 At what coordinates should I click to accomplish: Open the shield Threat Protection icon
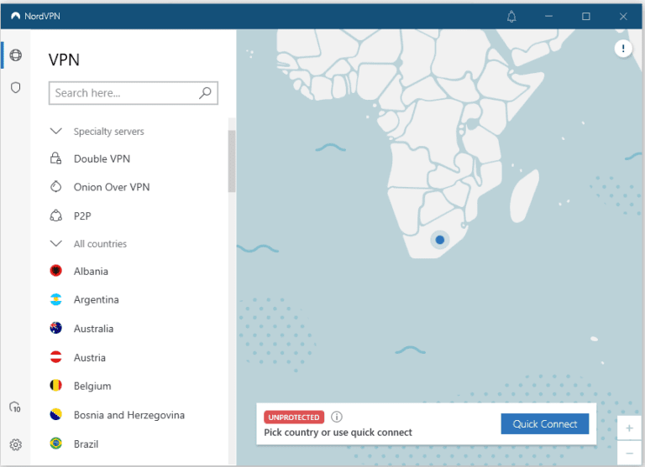point(15,87)
